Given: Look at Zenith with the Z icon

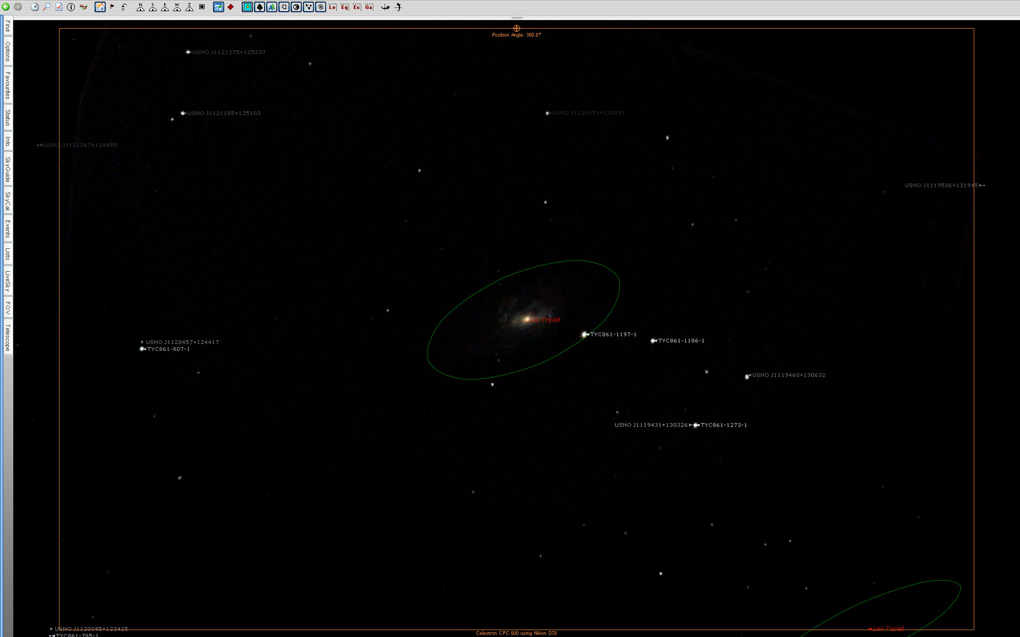Looking at the screenshot, I should point(189,7).
